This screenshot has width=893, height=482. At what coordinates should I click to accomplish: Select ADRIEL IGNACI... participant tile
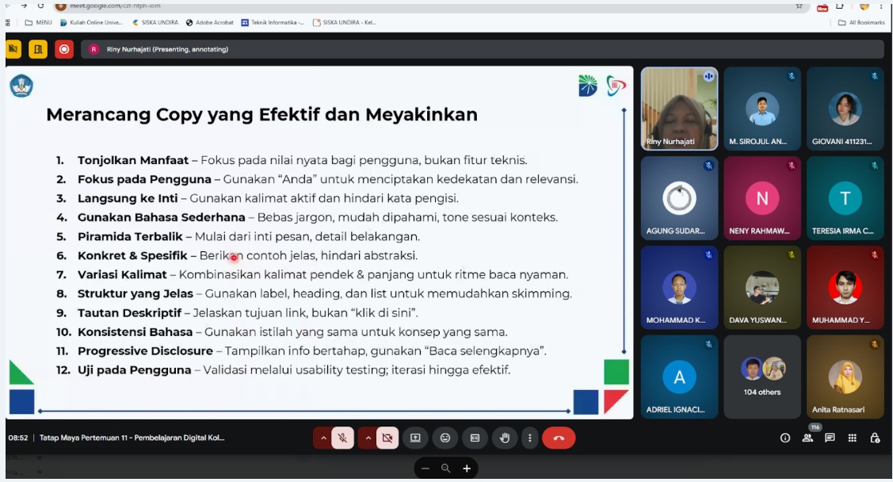[x=679, y=377]
